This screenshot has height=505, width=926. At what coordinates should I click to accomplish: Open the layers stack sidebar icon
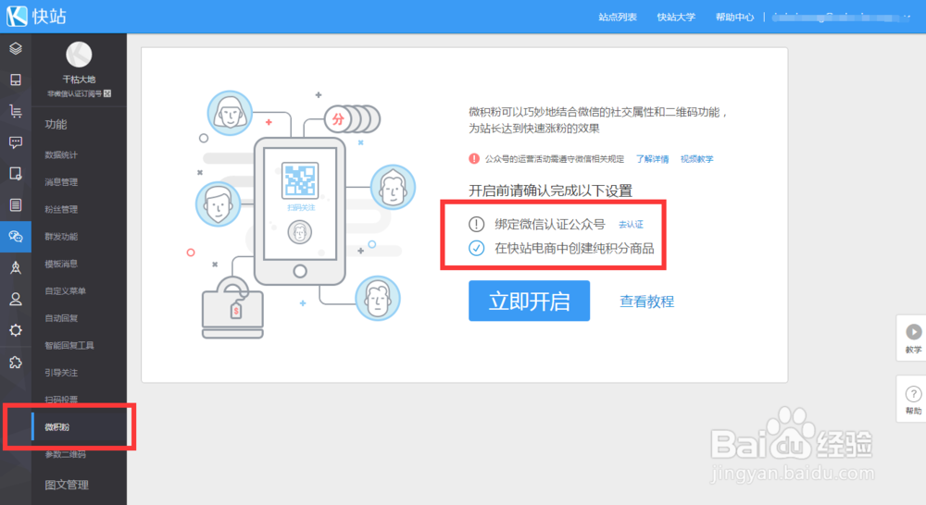click(x=16, y=49)
